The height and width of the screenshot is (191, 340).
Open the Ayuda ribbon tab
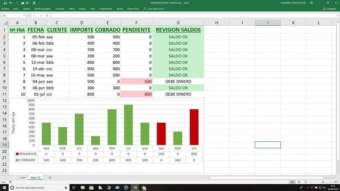(x=120, y=9)
